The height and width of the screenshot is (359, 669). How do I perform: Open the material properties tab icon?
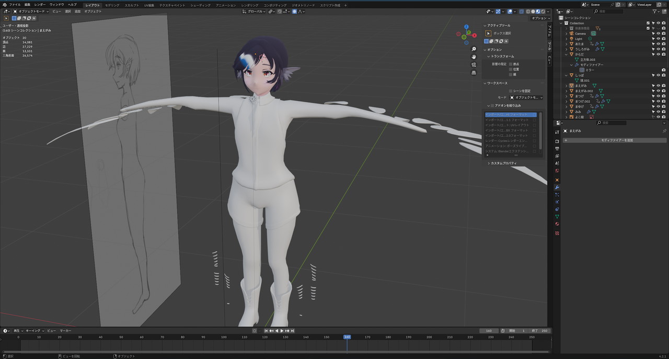click(x=557, y=224)
